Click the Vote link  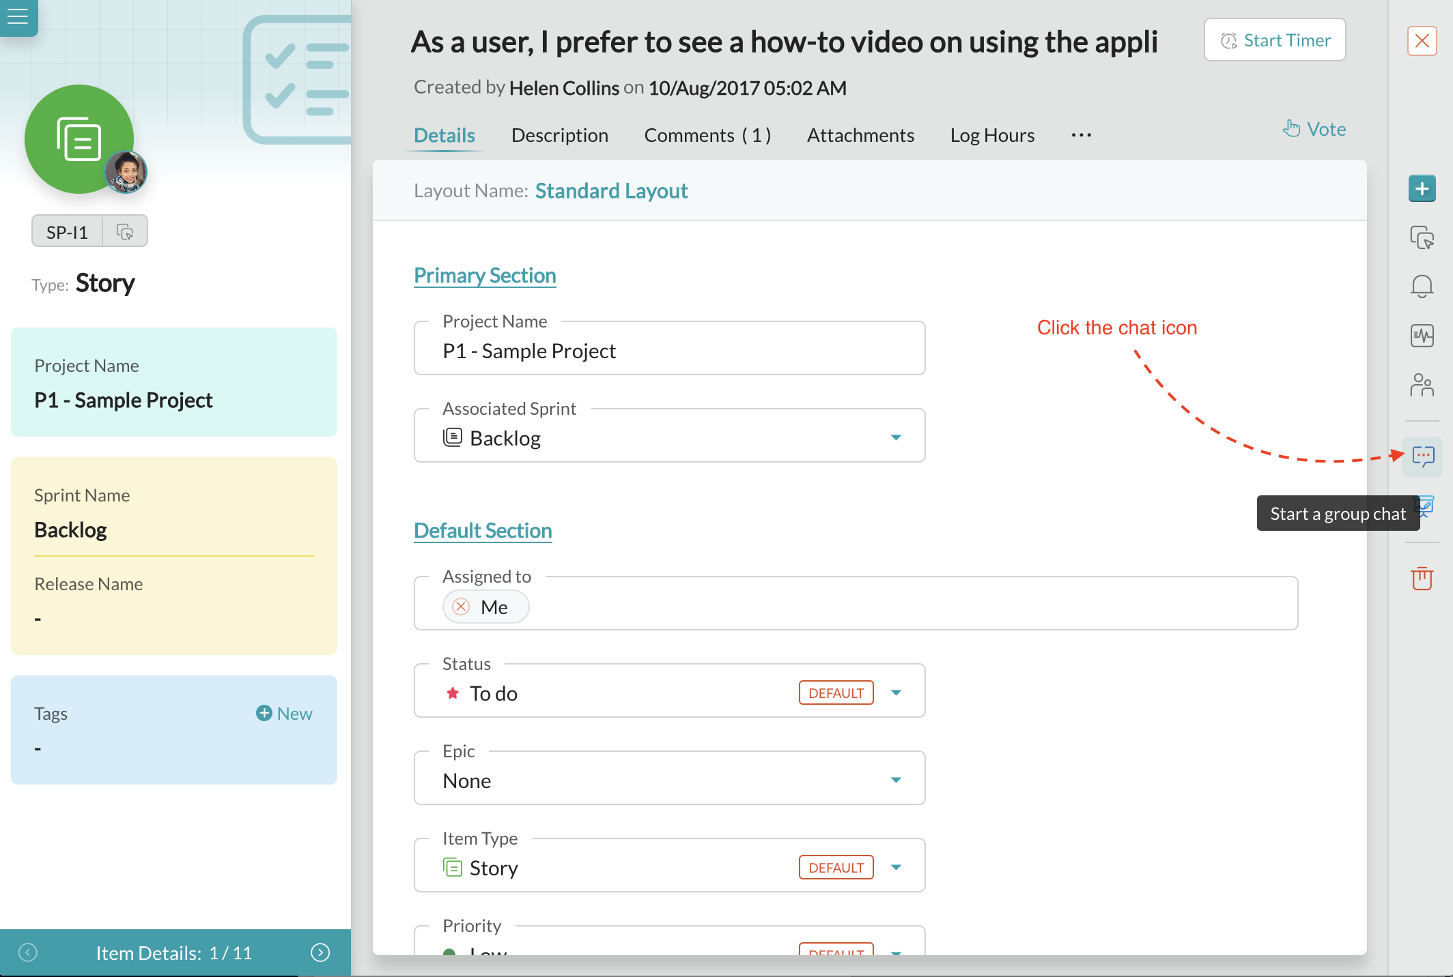1314,129
